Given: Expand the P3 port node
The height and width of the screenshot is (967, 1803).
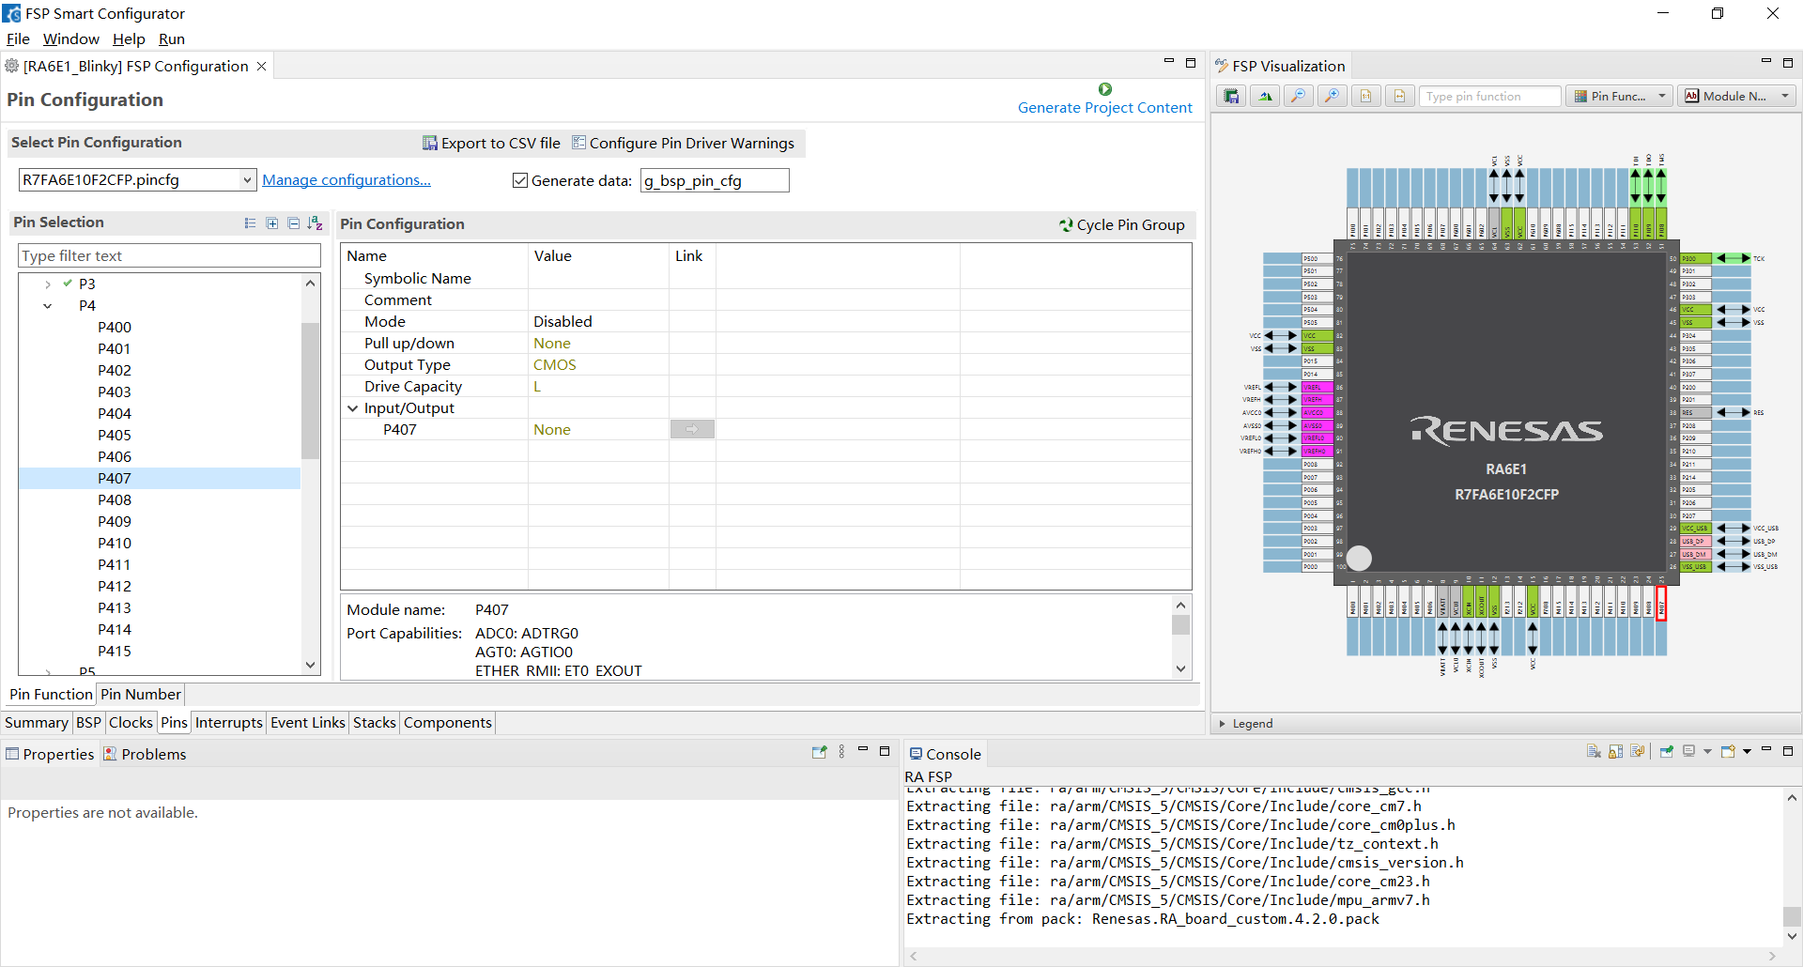Looking at the screenshot, I should point(48,284).
